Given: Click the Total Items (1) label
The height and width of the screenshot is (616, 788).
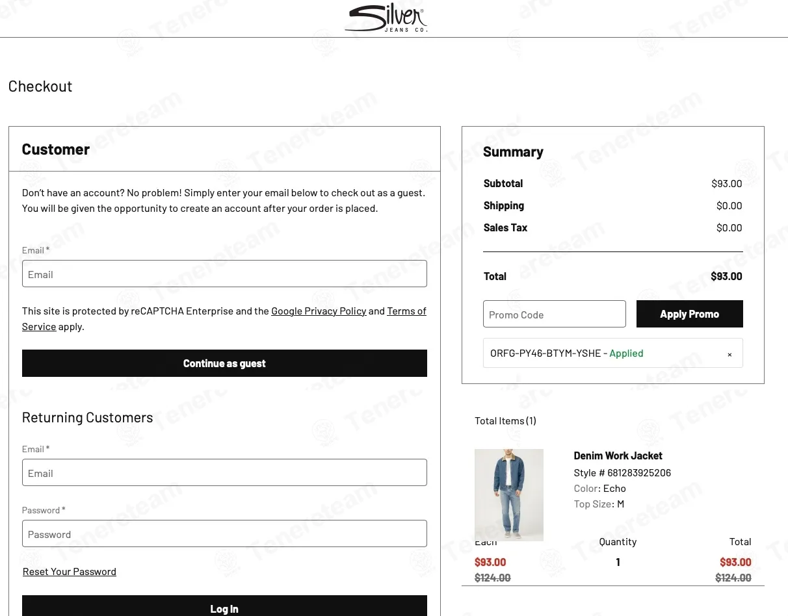Looking at the screenshot, I should pos(505,421).
